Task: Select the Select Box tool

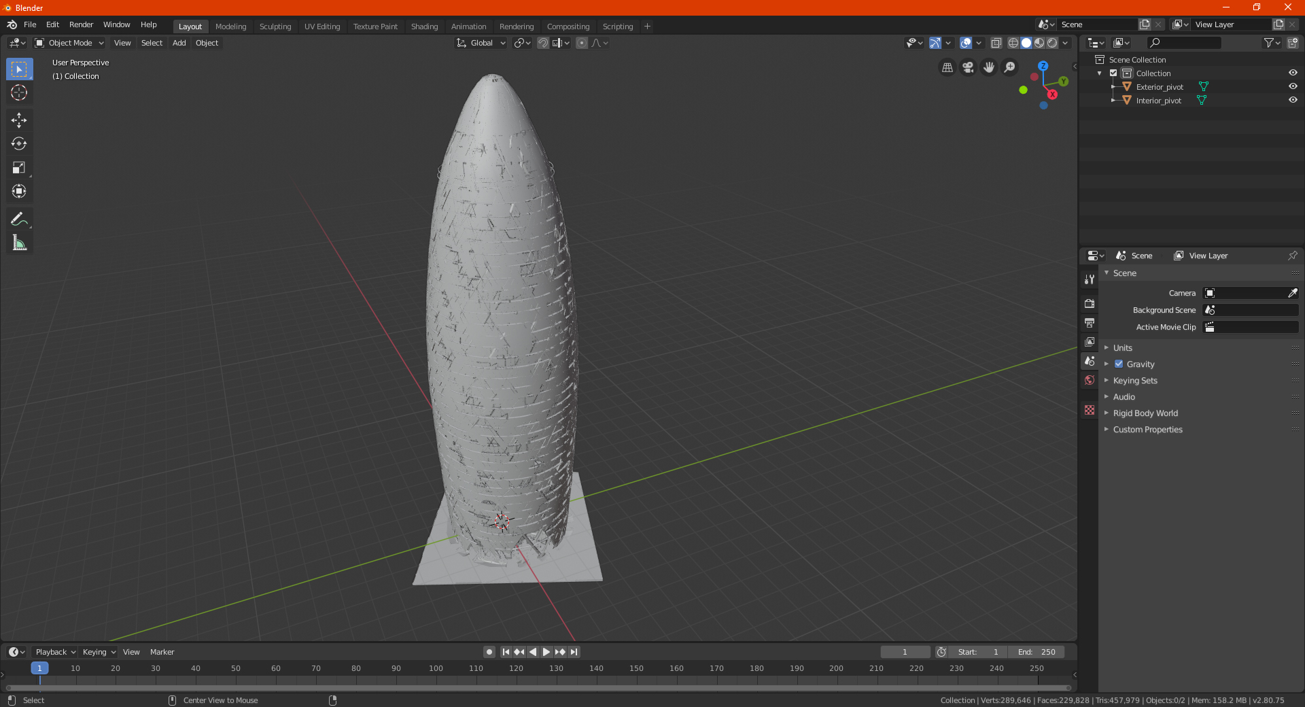Action: pos(19,69)
